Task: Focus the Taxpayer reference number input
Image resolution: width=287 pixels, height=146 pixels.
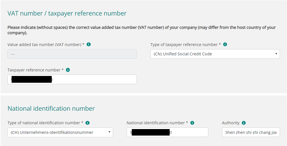Action: pyautogui.click(x=72, y=79)
